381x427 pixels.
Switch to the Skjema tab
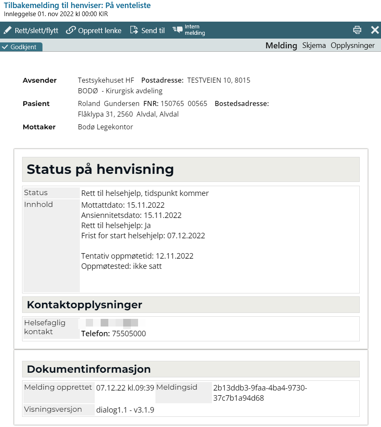pos(314,45)
